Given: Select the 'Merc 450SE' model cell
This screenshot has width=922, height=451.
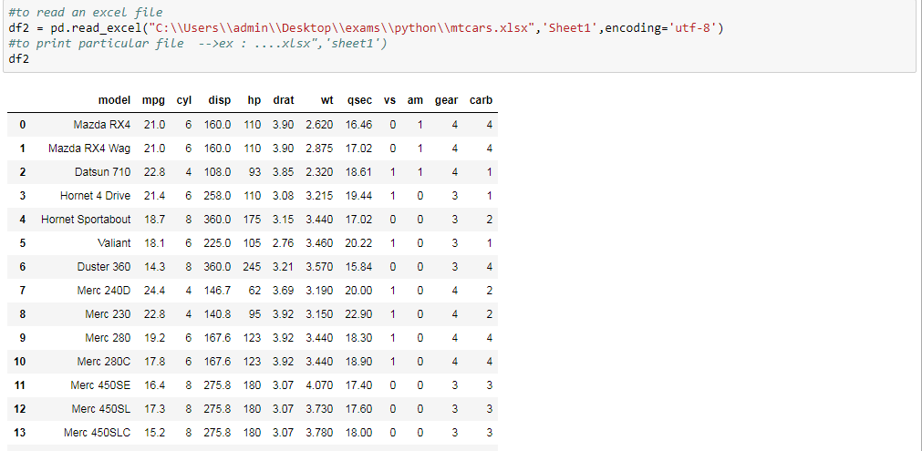Looking at the screenshot, I should pos(100,385).
